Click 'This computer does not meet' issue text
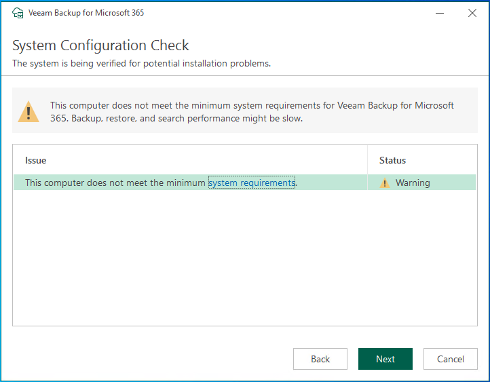 [x=88, y=183]
